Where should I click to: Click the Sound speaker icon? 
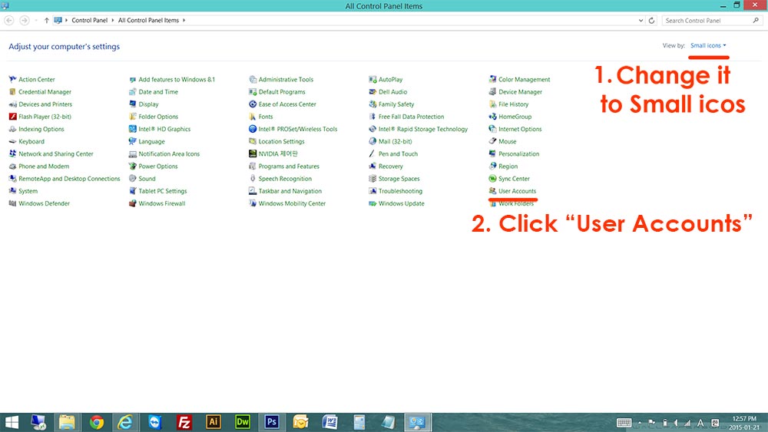[x=133, y=179]
